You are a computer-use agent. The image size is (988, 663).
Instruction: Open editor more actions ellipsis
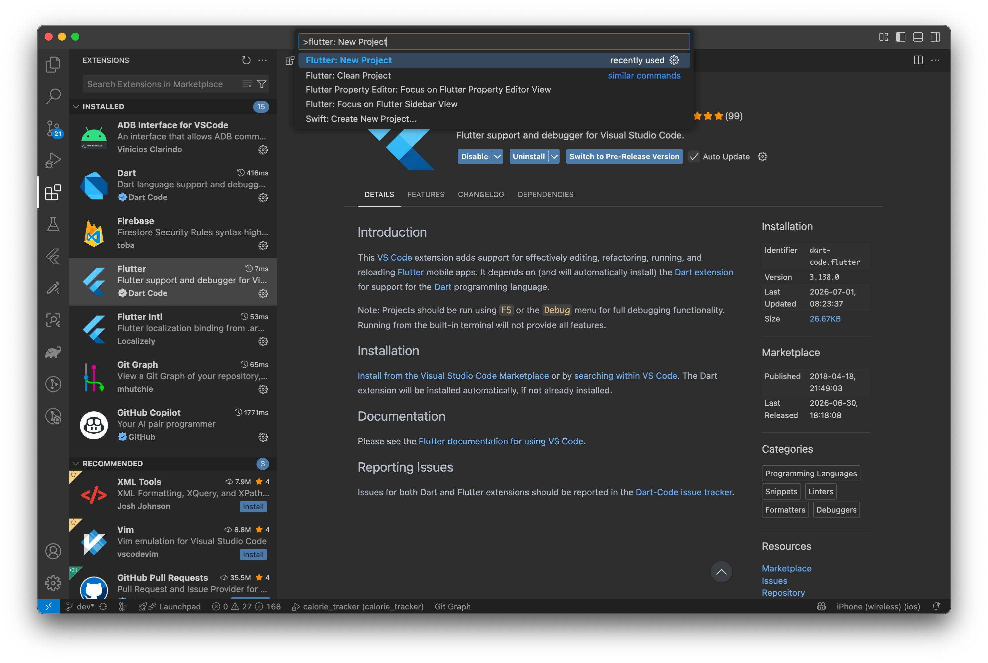(935, 61)
